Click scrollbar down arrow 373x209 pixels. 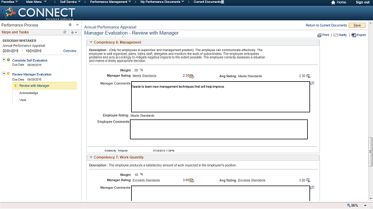pos(371,199)
